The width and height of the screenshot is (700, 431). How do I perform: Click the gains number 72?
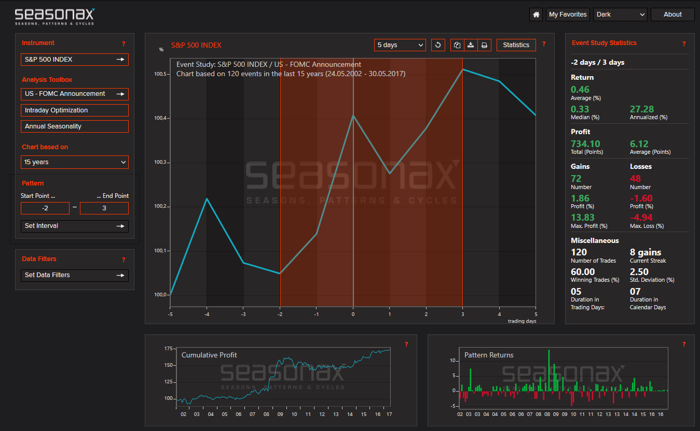click(576, 179)
